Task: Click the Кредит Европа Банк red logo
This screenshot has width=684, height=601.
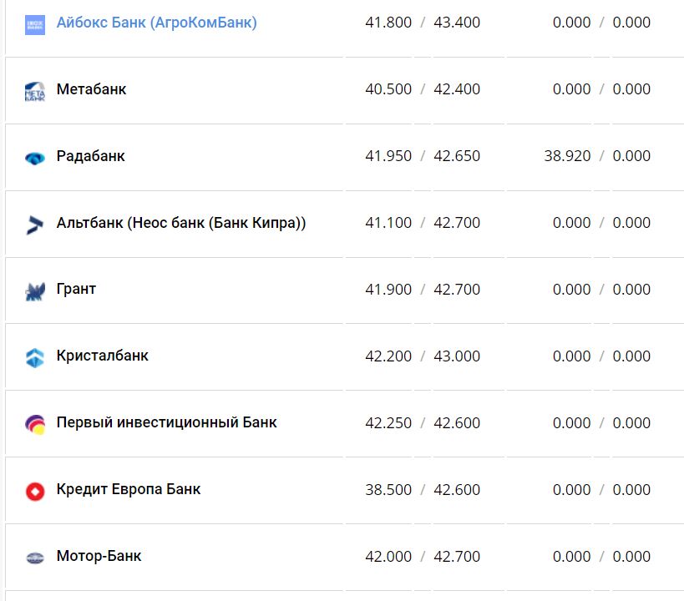Action: [x=35, y=492]
